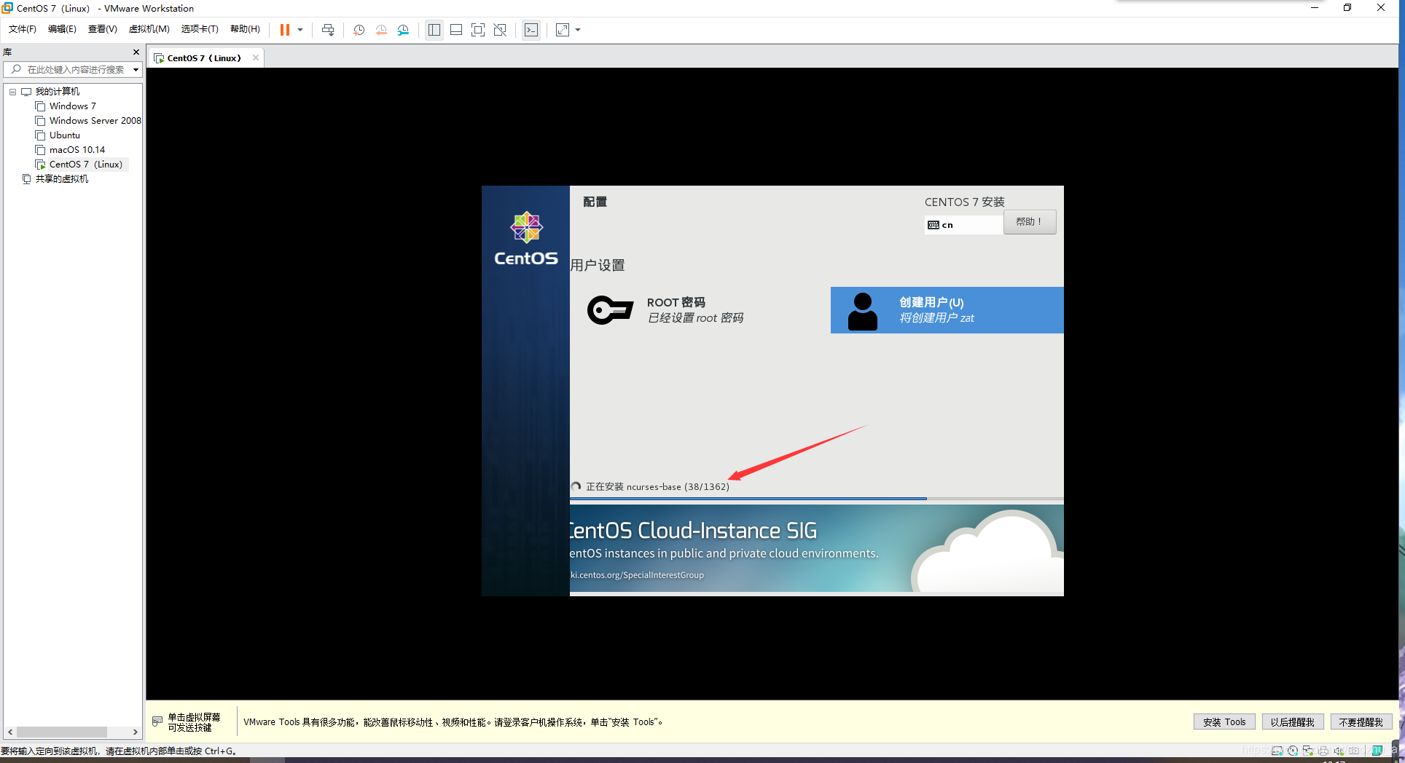The image size is (1405, 763).
Task: Click the installation progress bar
Action: pos(817,499)
